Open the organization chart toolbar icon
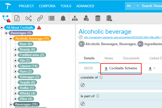 (x=75, y=18)
